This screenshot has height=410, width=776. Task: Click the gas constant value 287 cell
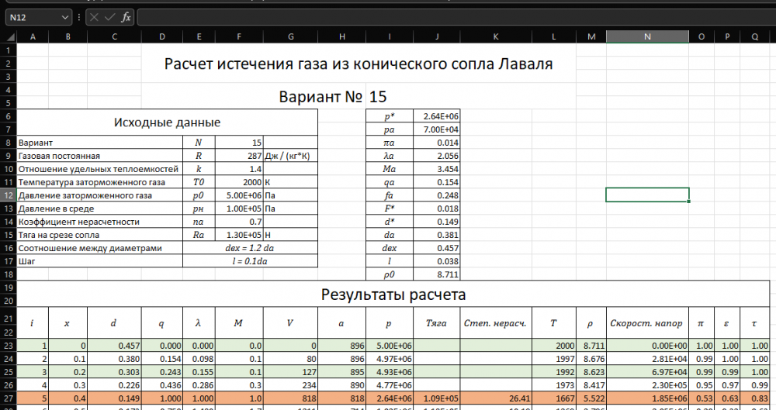pyautogui.click(x=240, y=156)
